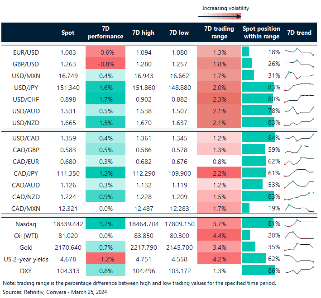Click the increasing volatility arrow

(220, 17)
